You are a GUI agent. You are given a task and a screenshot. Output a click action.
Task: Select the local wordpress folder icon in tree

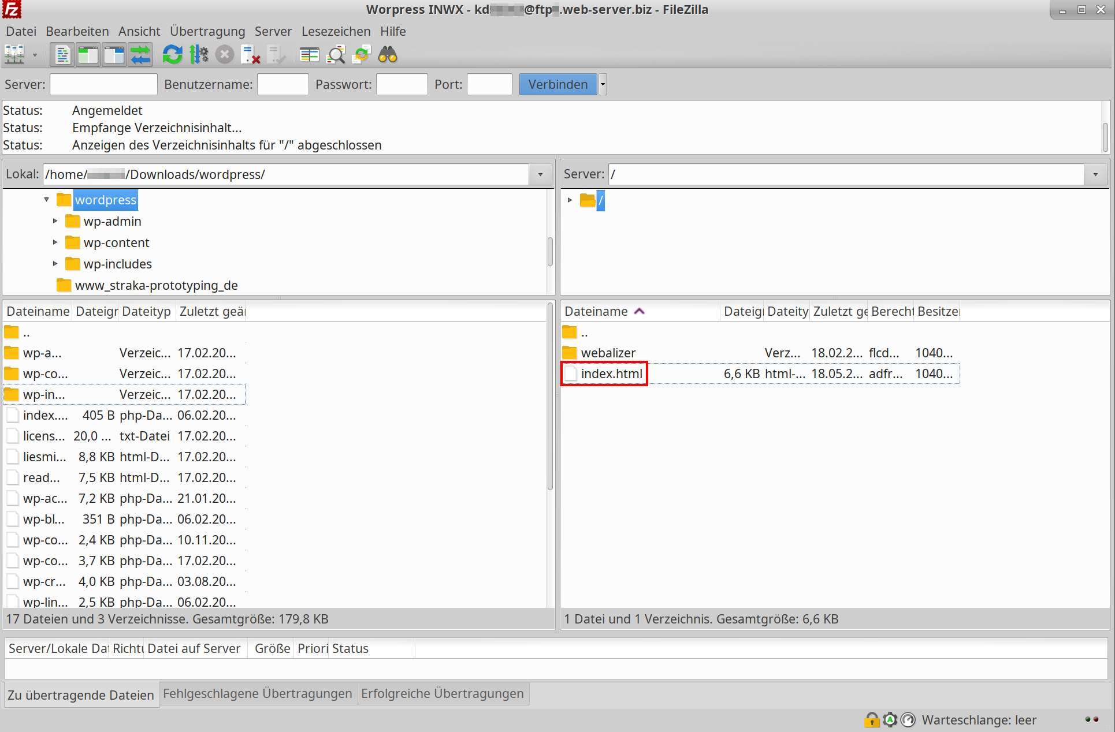(64, 200)
